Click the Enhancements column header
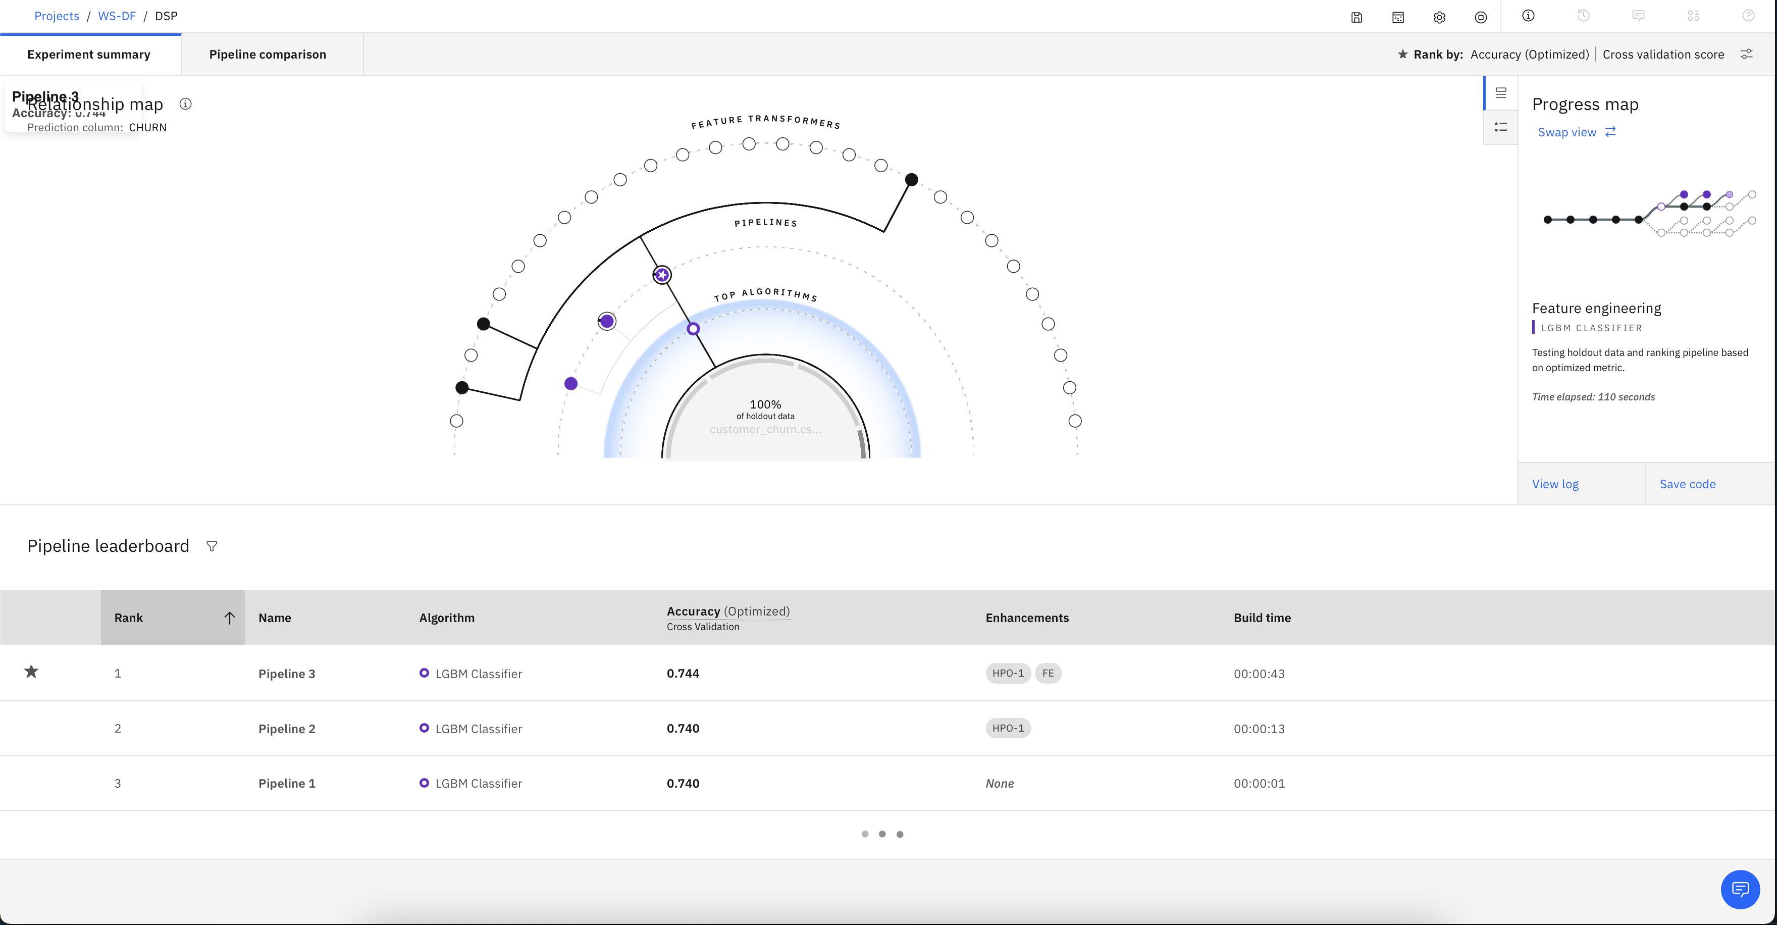Viewport: 1777px width, 925px height. coord(1026,618)
